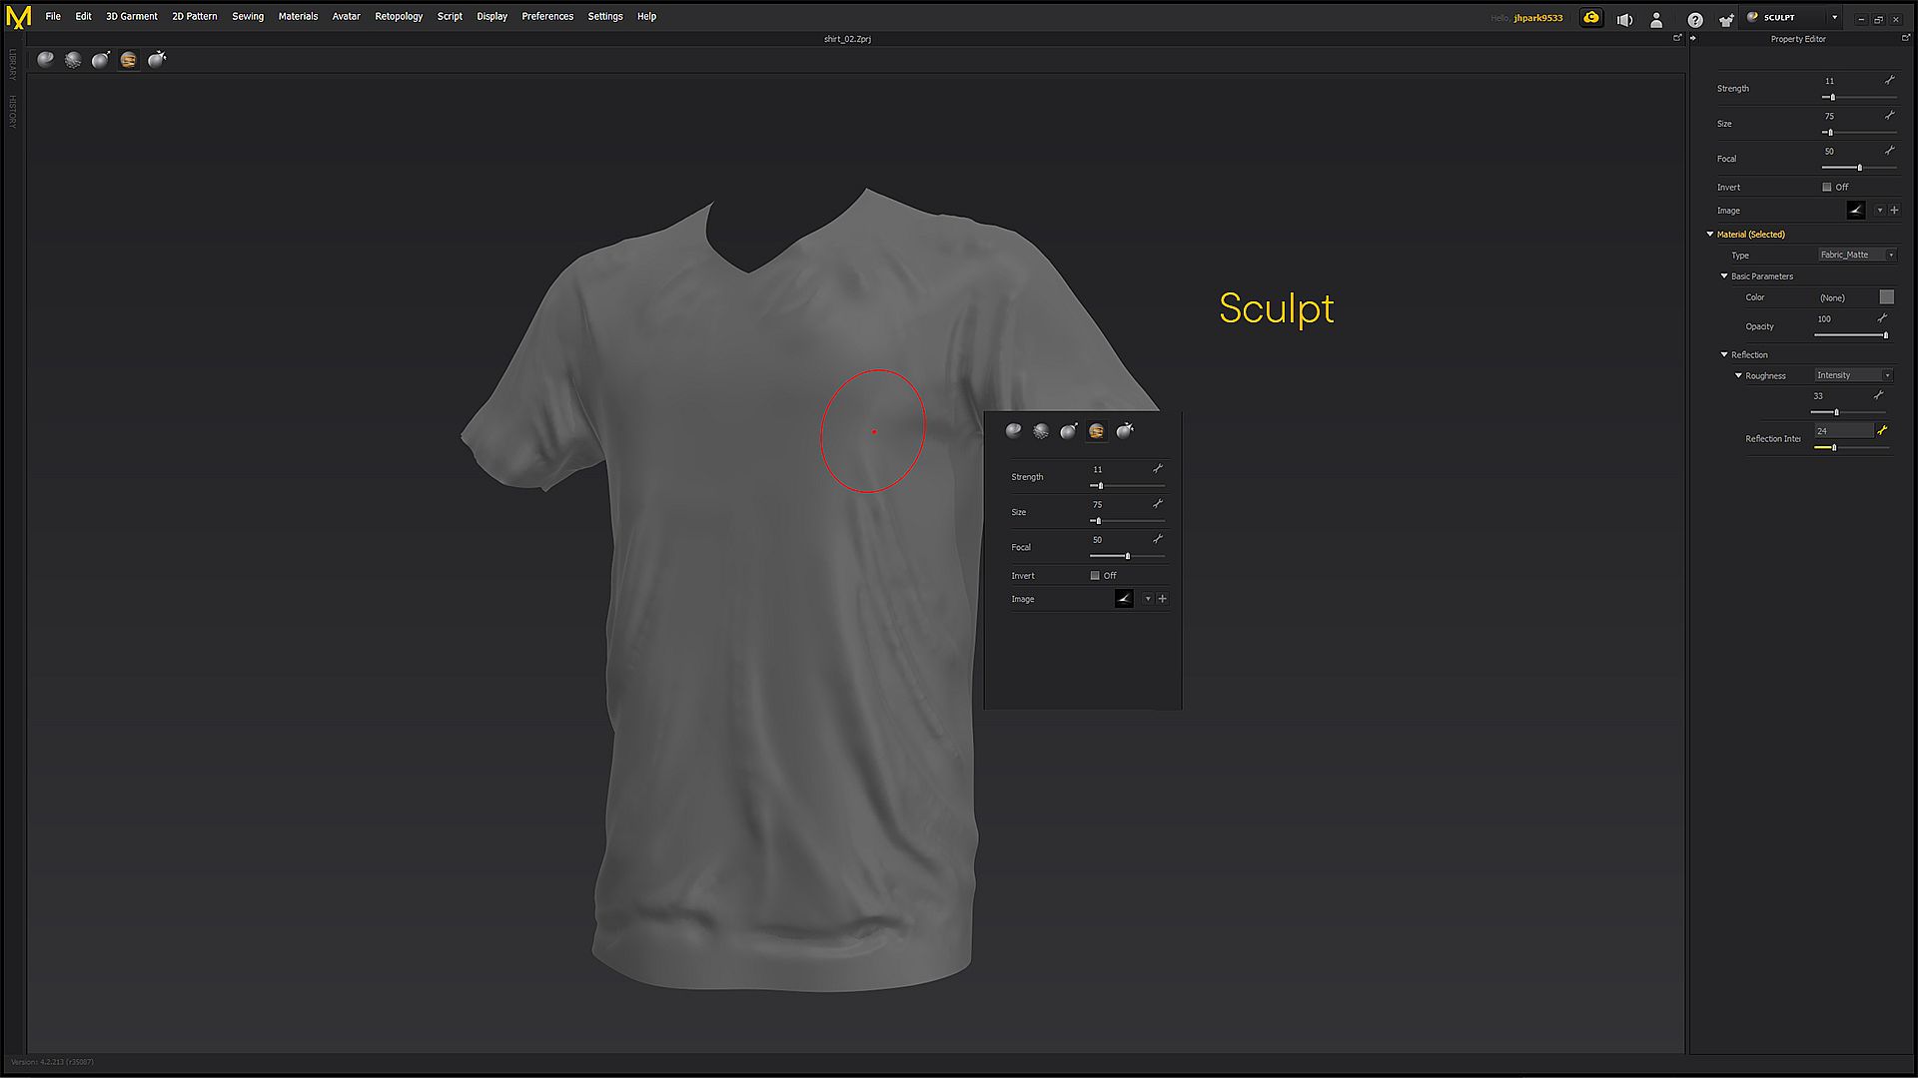Click the Reflection Intensity value field

click(x=1843, y=431)
